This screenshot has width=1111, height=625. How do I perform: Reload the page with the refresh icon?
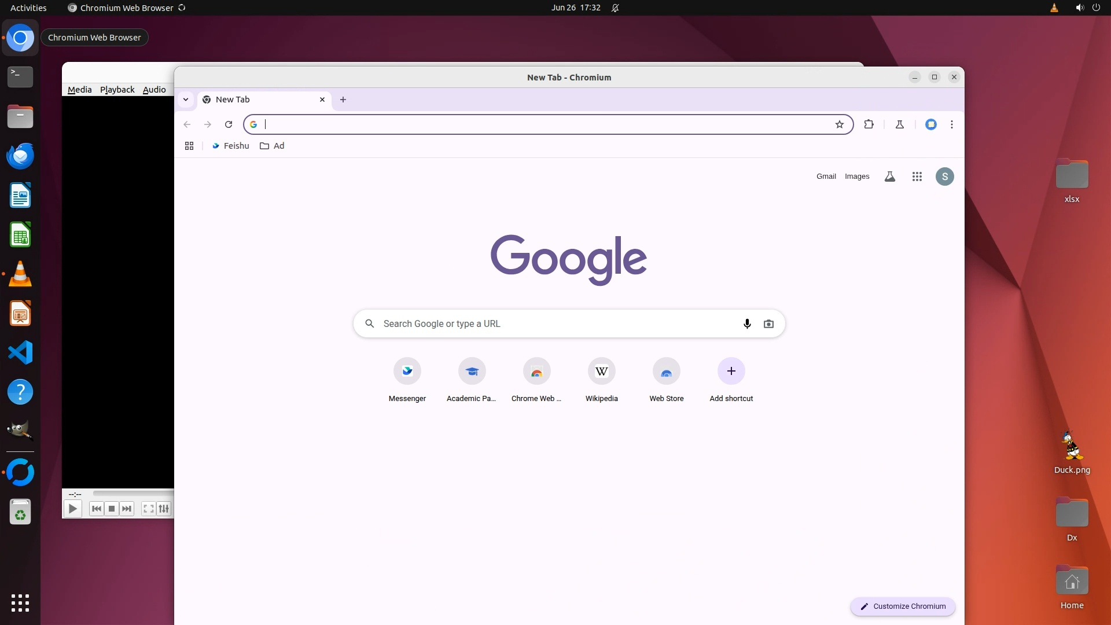tap(229, 124)
